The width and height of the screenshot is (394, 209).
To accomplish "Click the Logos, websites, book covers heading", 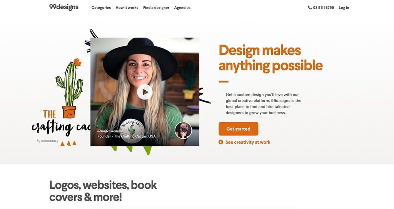I will click(x=103, y=191).
